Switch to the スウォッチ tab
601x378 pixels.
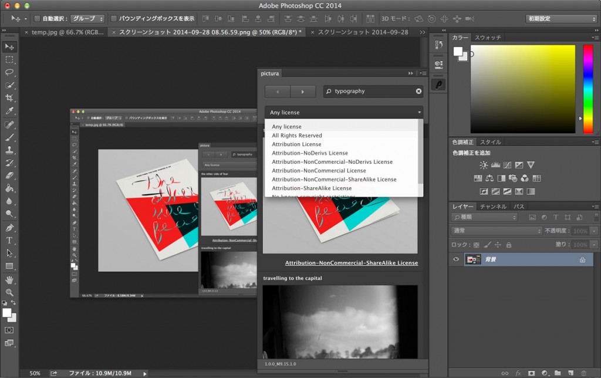point(488,38)
